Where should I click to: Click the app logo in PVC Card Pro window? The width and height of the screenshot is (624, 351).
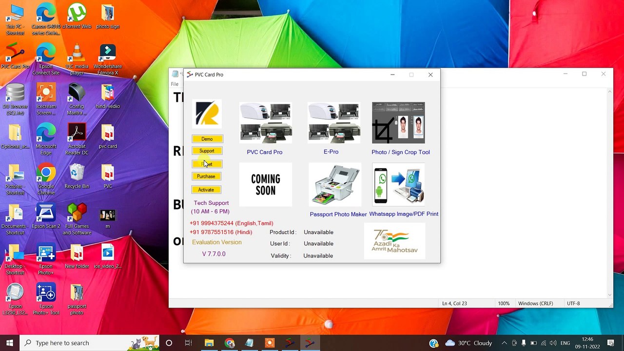pyautogui.click(x=207, y=114)
